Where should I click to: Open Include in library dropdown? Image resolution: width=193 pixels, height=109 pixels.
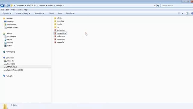coord(23,13)
